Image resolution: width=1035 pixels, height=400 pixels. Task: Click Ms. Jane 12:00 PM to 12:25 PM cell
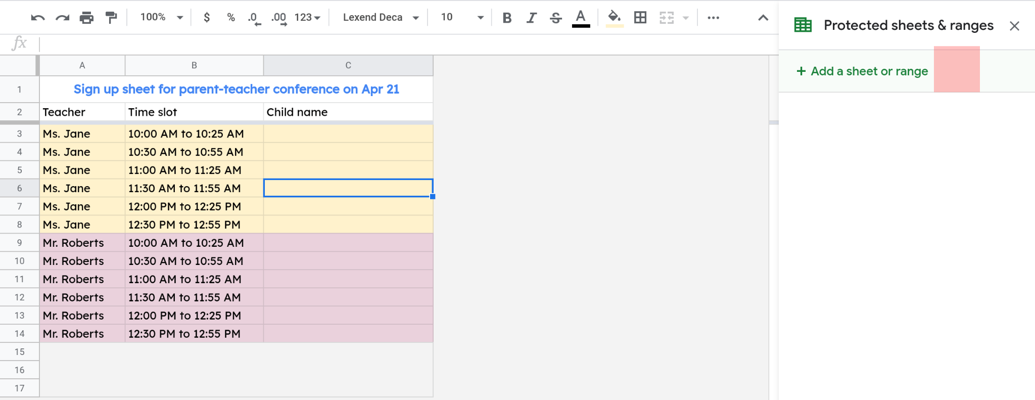pos(194,207)
